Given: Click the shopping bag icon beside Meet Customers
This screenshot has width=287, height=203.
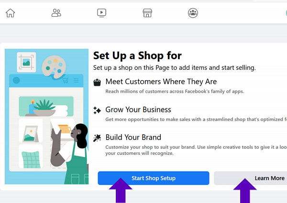Looking at the screenshot, I should coord(98,82).
